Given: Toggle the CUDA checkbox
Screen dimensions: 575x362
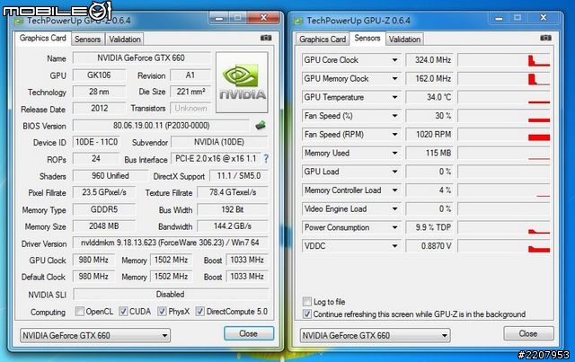Looking at the screenshot, I should pyautogui.click(x=123, y=312).
